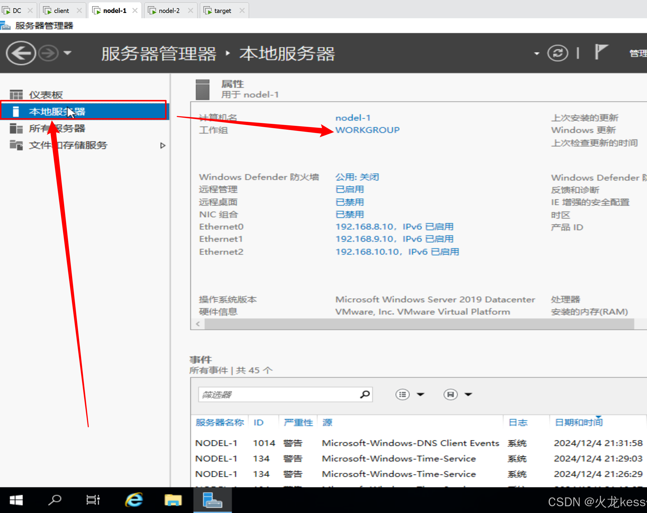Open Task View from taskbar
Screen dimensions: 647x513
pyautogui.click(x=93, y=500)
